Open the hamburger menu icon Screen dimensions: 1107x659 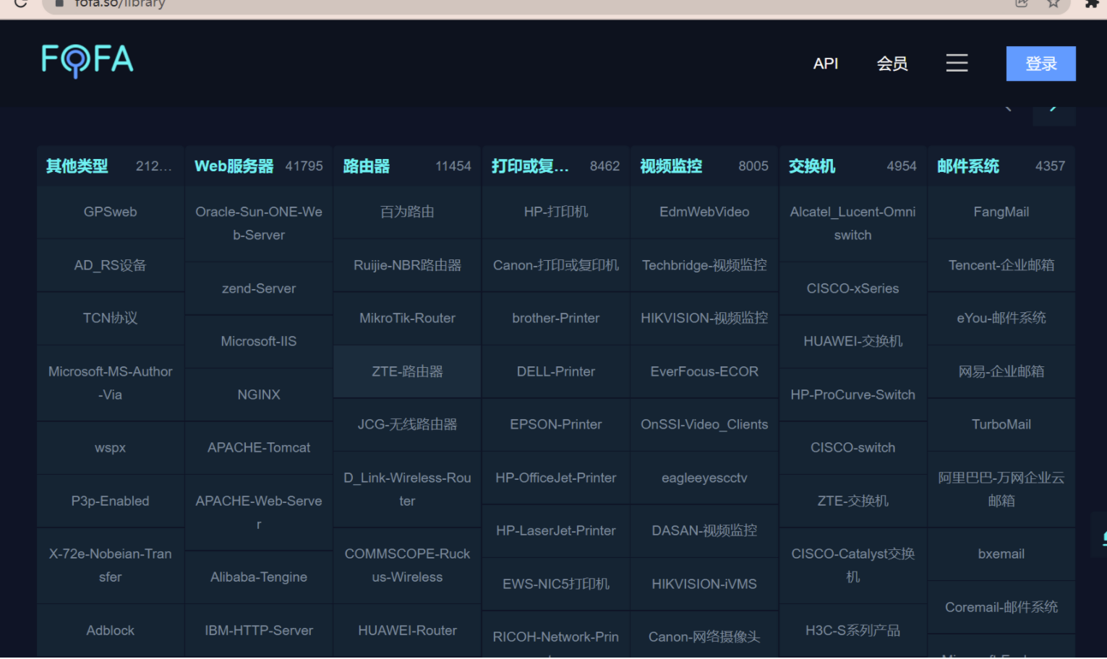click(x=957, y=63)
